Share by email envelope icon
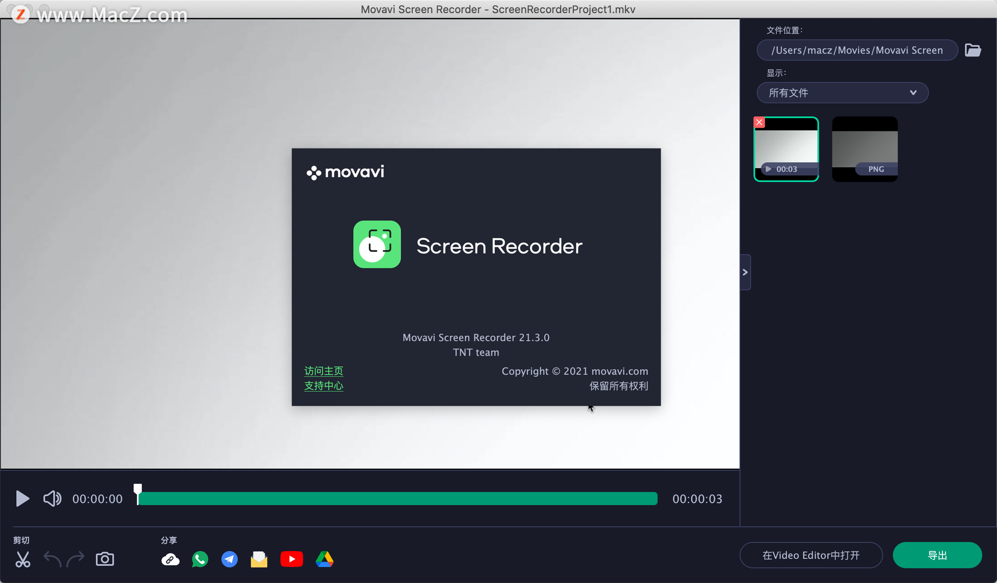This screenshot has height=583, width=997. tap(259, 559)
